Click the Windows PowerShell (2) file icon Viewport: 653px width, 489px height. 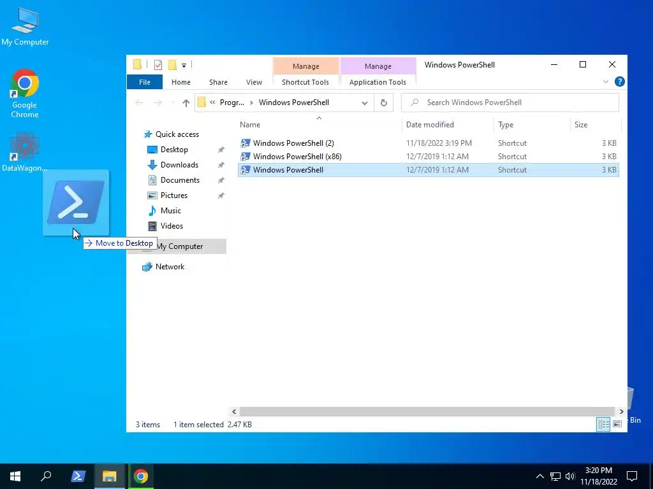(x=246, y=143)
